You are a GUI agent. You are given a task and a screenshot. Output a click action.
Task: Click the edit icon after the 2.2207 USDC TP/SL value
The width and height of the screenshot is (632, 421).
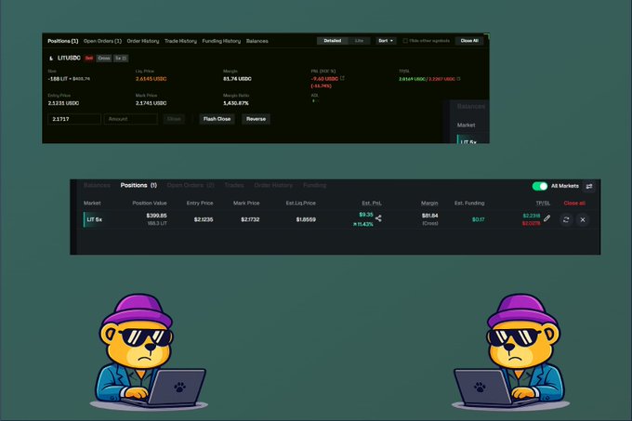click(x=459, y=79)
